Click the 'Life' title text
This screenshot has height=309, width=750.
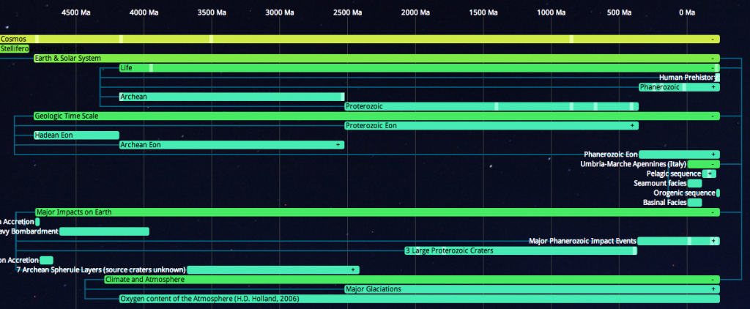[126, 68]
